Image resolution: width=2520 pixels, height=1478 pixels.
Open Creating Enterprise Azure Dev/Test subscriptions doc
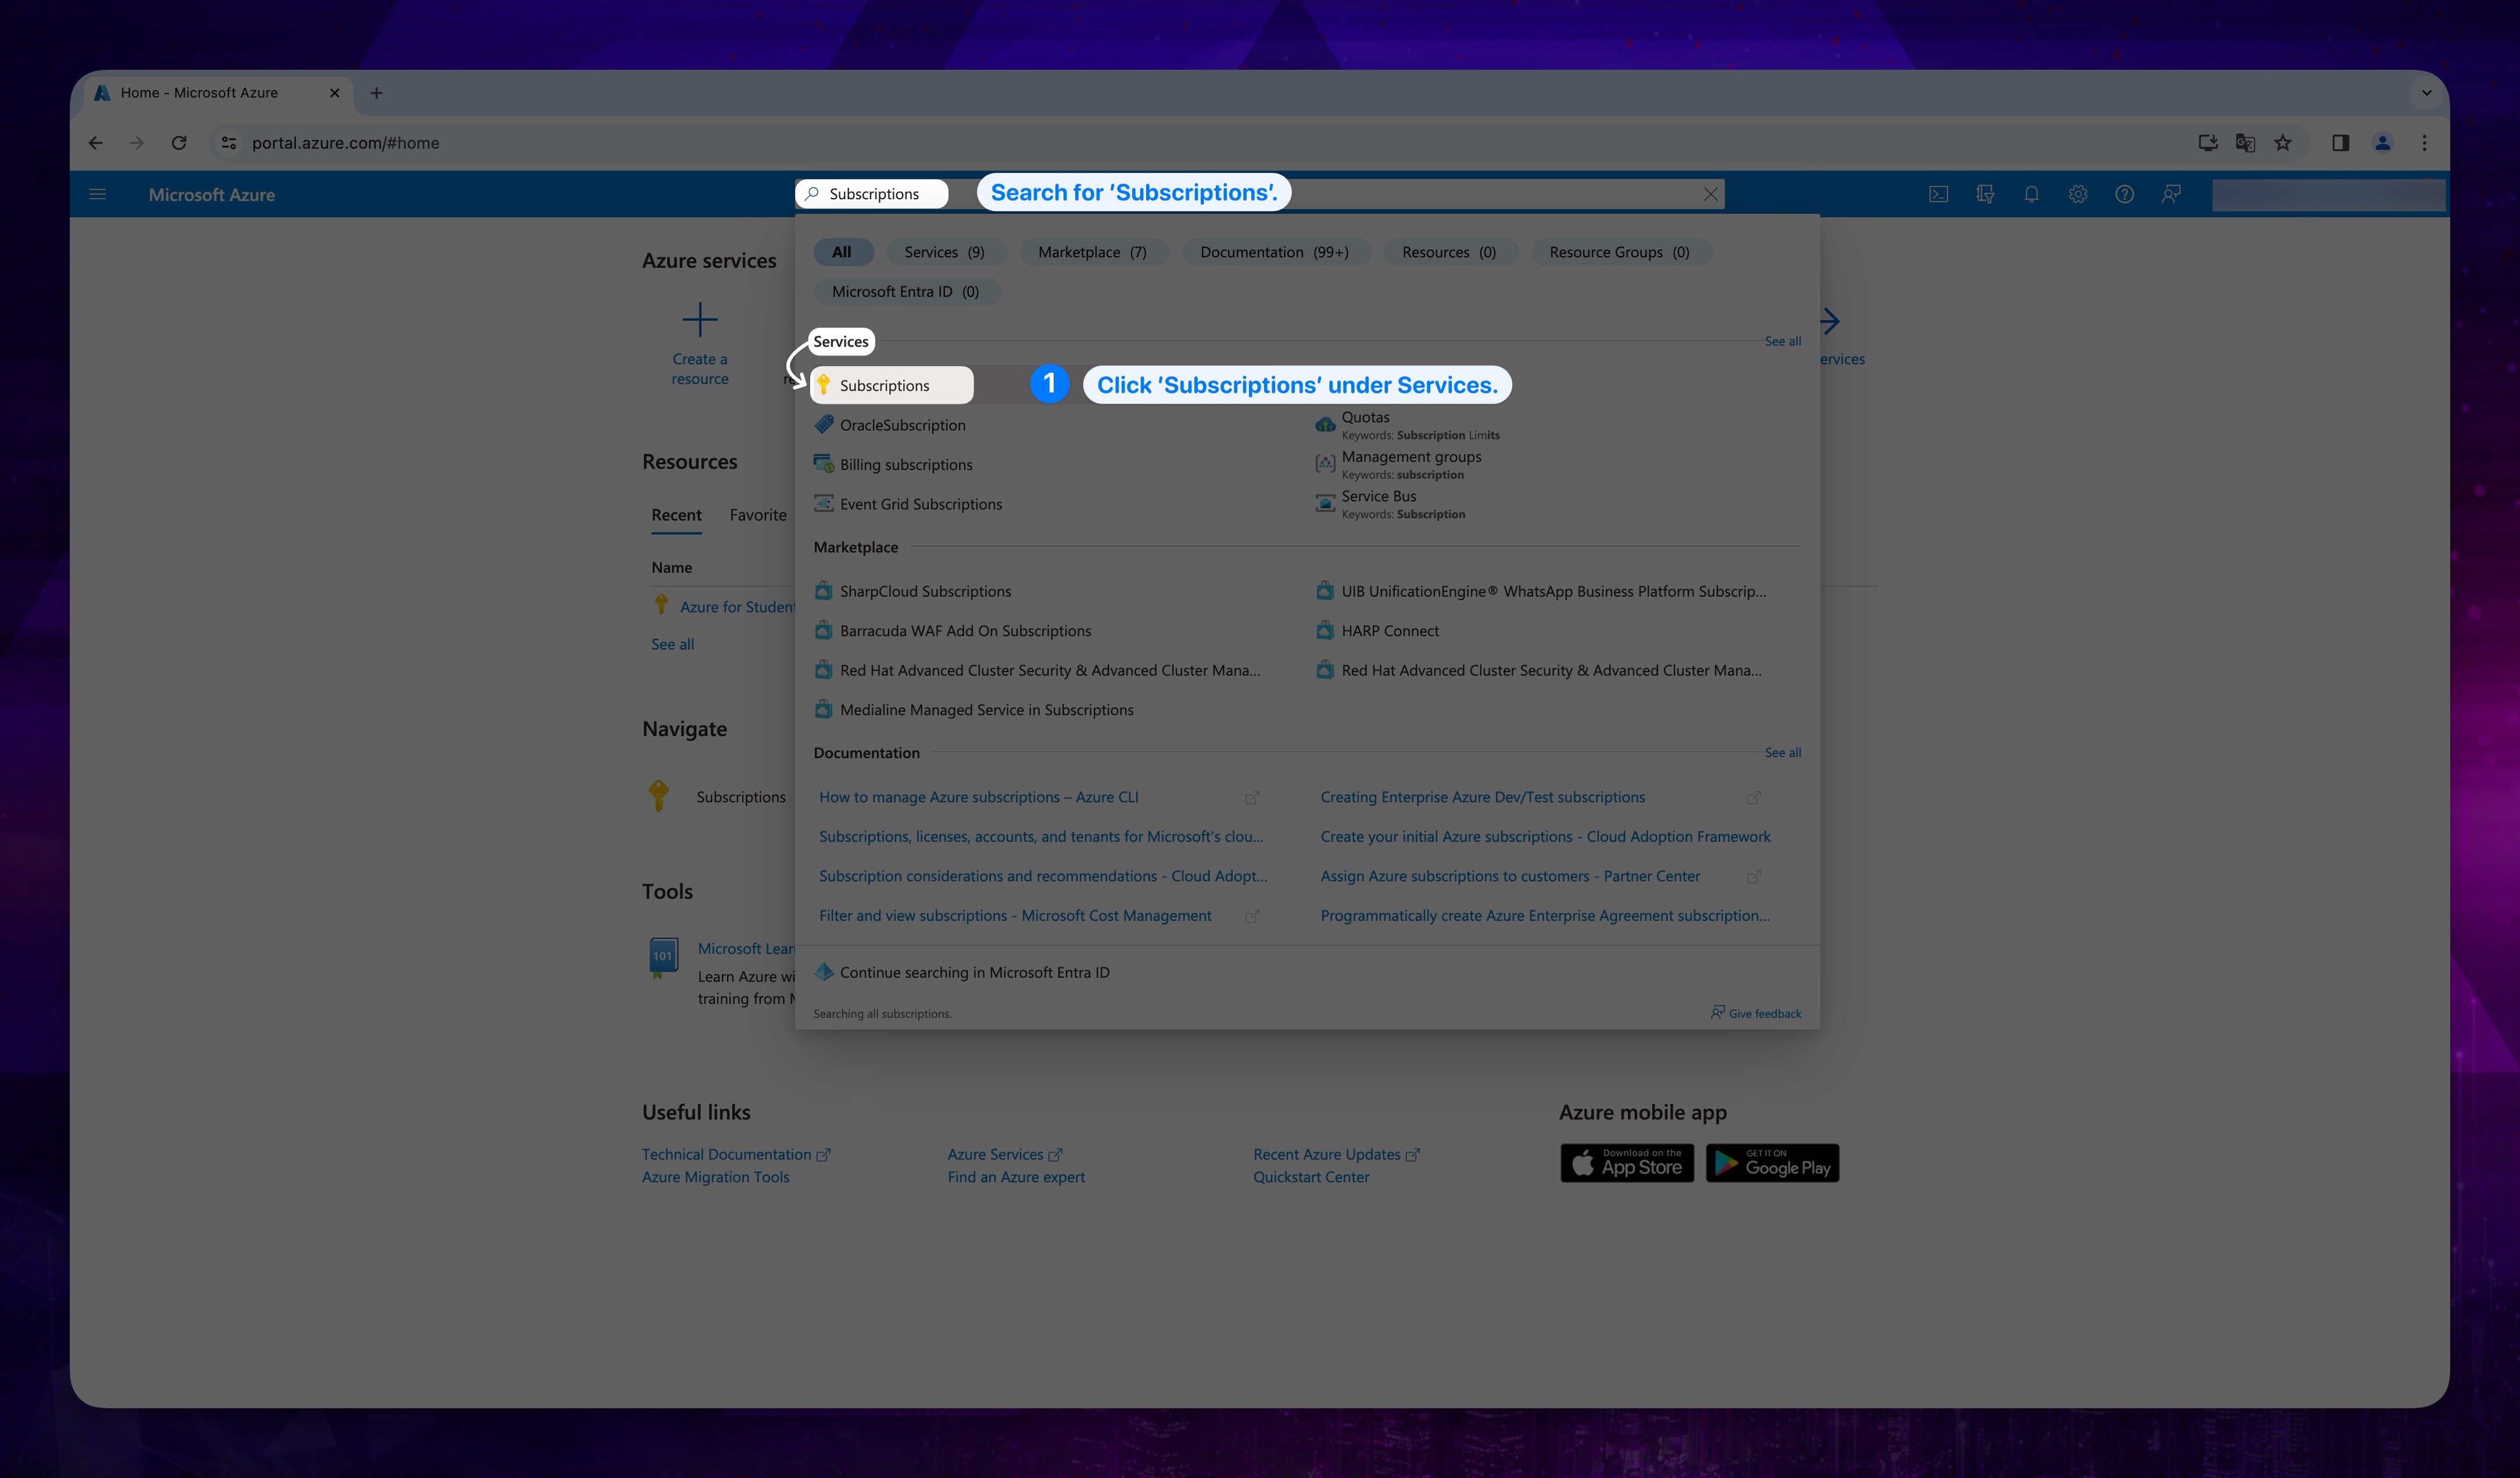1482,798
